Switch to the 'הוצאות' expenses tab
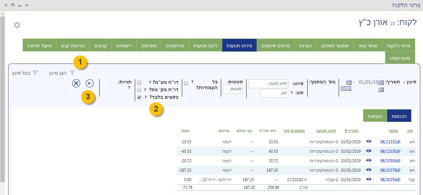This screenshot has height=195, width=423. pos(375,116)
